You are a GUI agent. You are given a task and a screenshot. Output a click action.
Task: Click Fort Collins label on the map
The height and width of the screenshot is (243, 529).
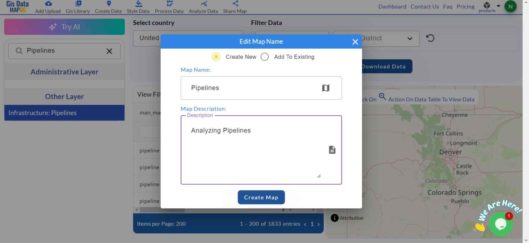pos(448,133)
